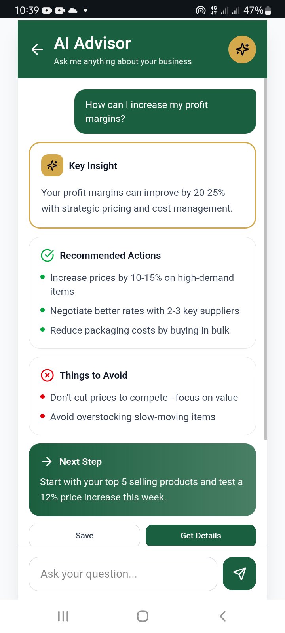Focus the Ask your question input field
The width and height of the screenshot is (285, 633).
pyautogui.click(x=123, y=574)
